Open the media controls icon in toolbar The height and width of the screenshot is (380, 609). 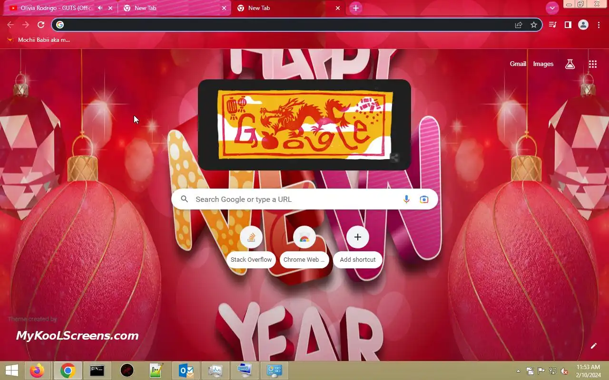tap(552, 25)
